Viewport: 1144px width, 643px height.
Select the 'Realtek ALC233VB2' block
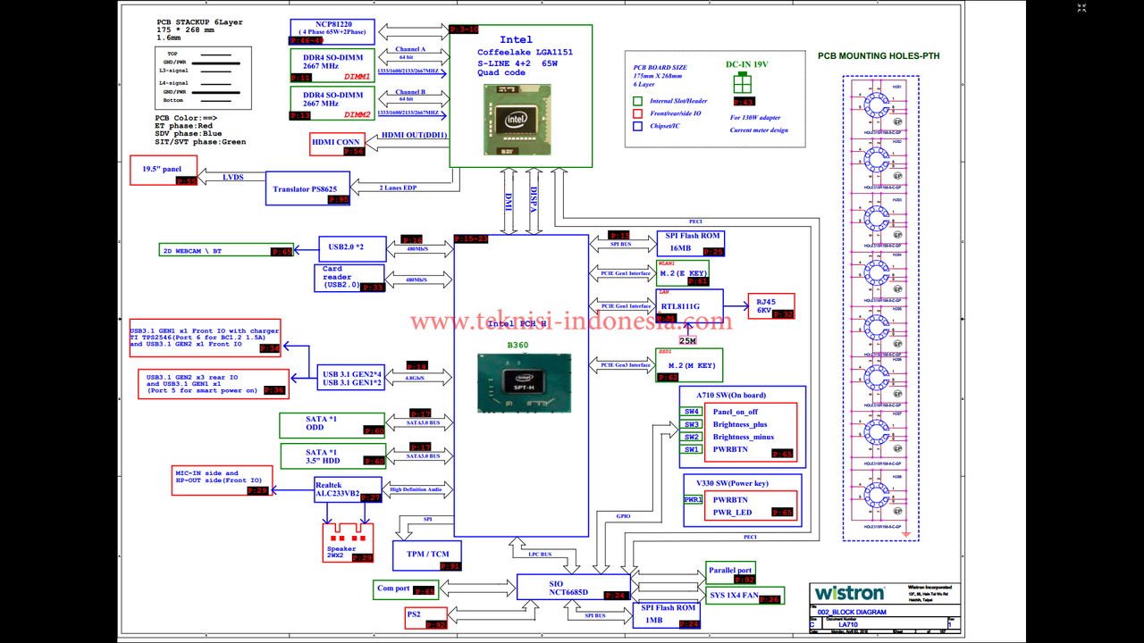coord(348,490)
